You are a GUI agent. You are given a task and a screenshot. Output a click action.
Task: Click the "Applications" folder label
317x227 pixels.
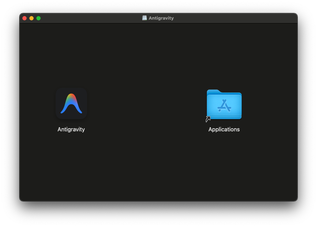point(224,130)
